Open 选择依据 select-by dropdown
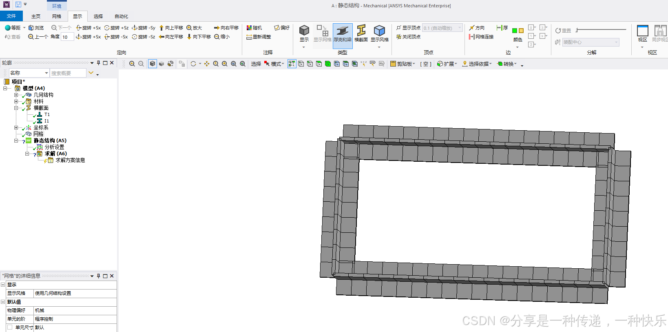The image size is (668, 332). click(x=477, y=64)
